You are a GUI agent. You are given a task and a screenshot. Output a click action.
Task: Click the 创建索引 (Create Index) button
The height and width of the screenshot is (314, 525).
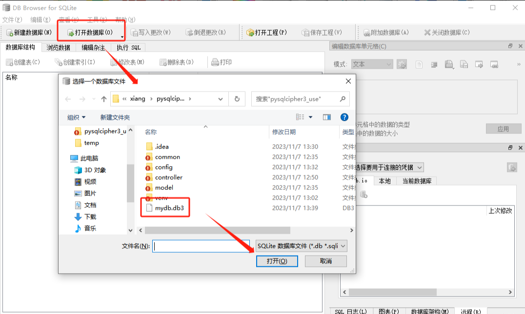pyautogui.click(x=75, y=62)
